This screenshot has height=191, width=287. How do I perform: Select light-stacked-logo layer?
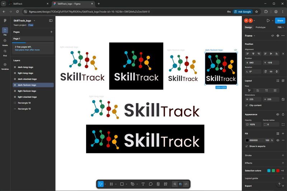[x=33, y=97]
